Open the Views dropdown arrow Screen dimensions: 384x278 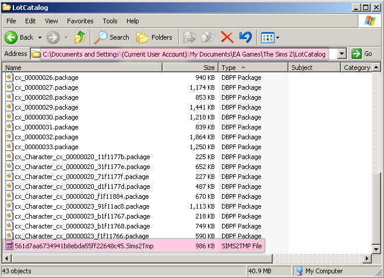[x=277, y=37]
